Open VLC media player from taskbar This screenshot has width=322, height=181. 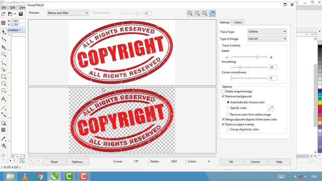tap(25, 176)
